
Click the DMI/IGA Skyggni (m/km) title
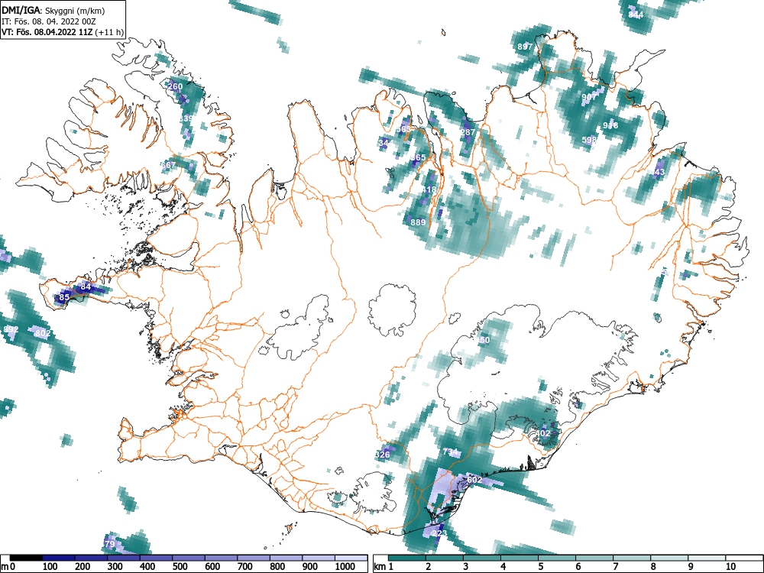tap(53, 11)
